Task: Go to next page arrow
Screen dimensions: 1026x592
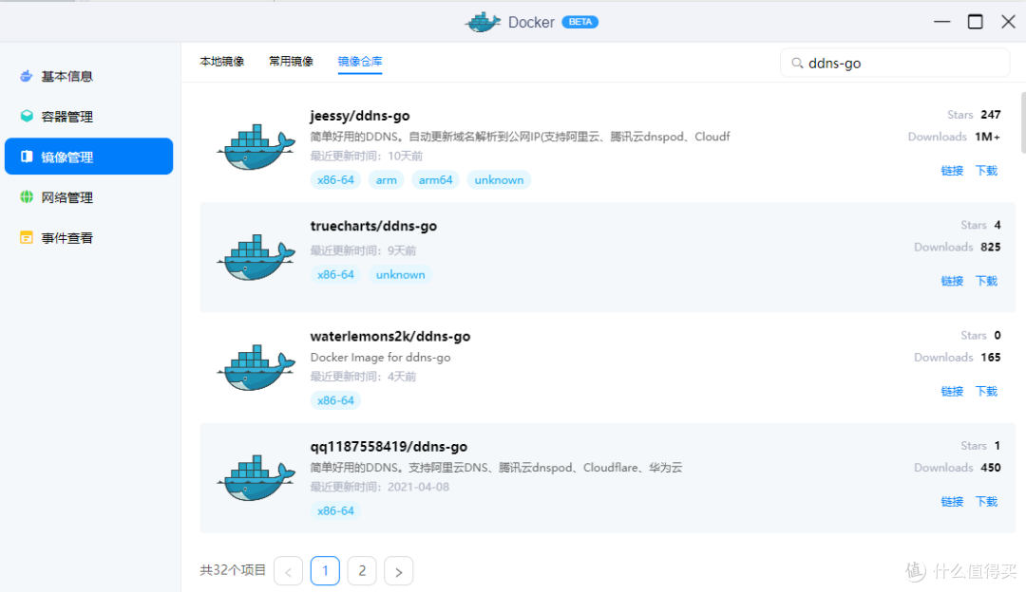Action: point(398,571)
